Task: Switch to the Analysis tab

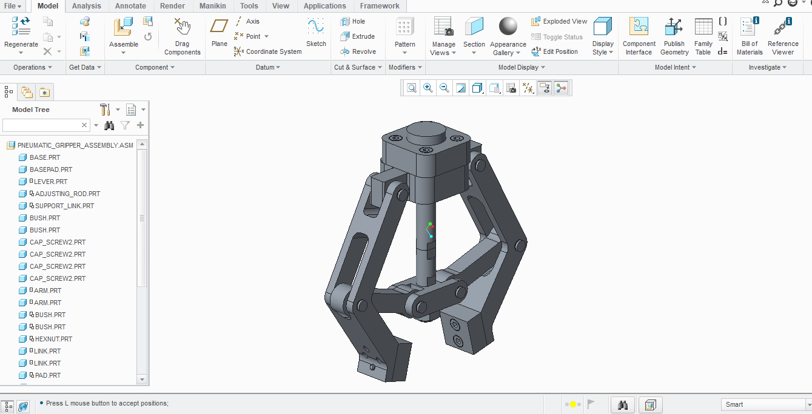Action: 87,6
